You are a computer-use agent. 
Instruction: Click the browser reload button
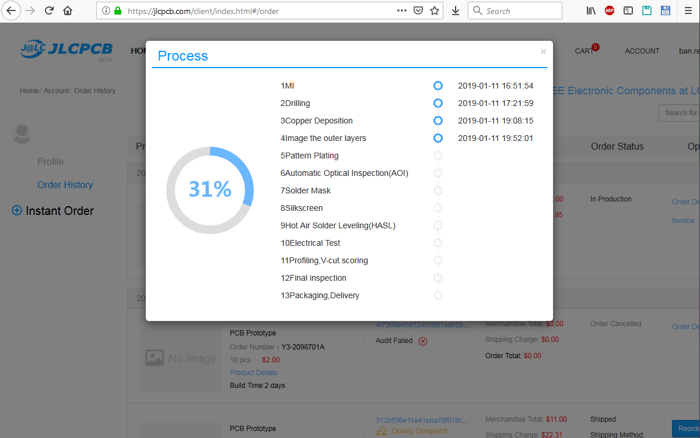coord(49,10)
